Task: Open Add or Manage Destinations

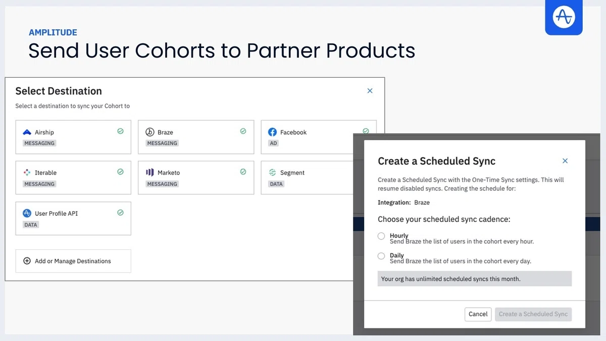Action: click(x=73, y=261)
